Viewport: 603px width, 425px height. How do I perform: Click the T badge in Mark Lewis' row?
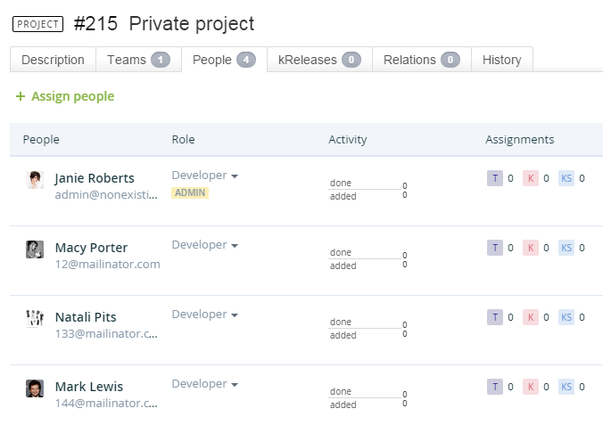tap(495, 387)
